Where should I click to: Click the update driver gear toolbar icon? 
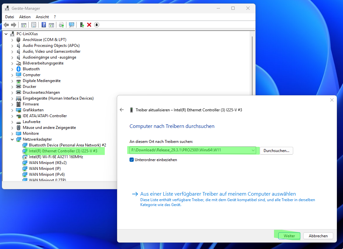click(x=62, y=25)
